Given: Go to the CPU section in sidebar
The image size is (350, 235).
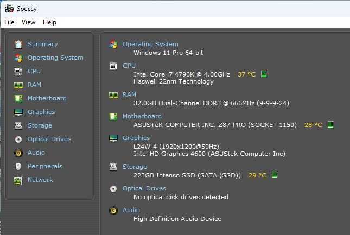Looking at the screenshot, I should (x=34, y=71).
